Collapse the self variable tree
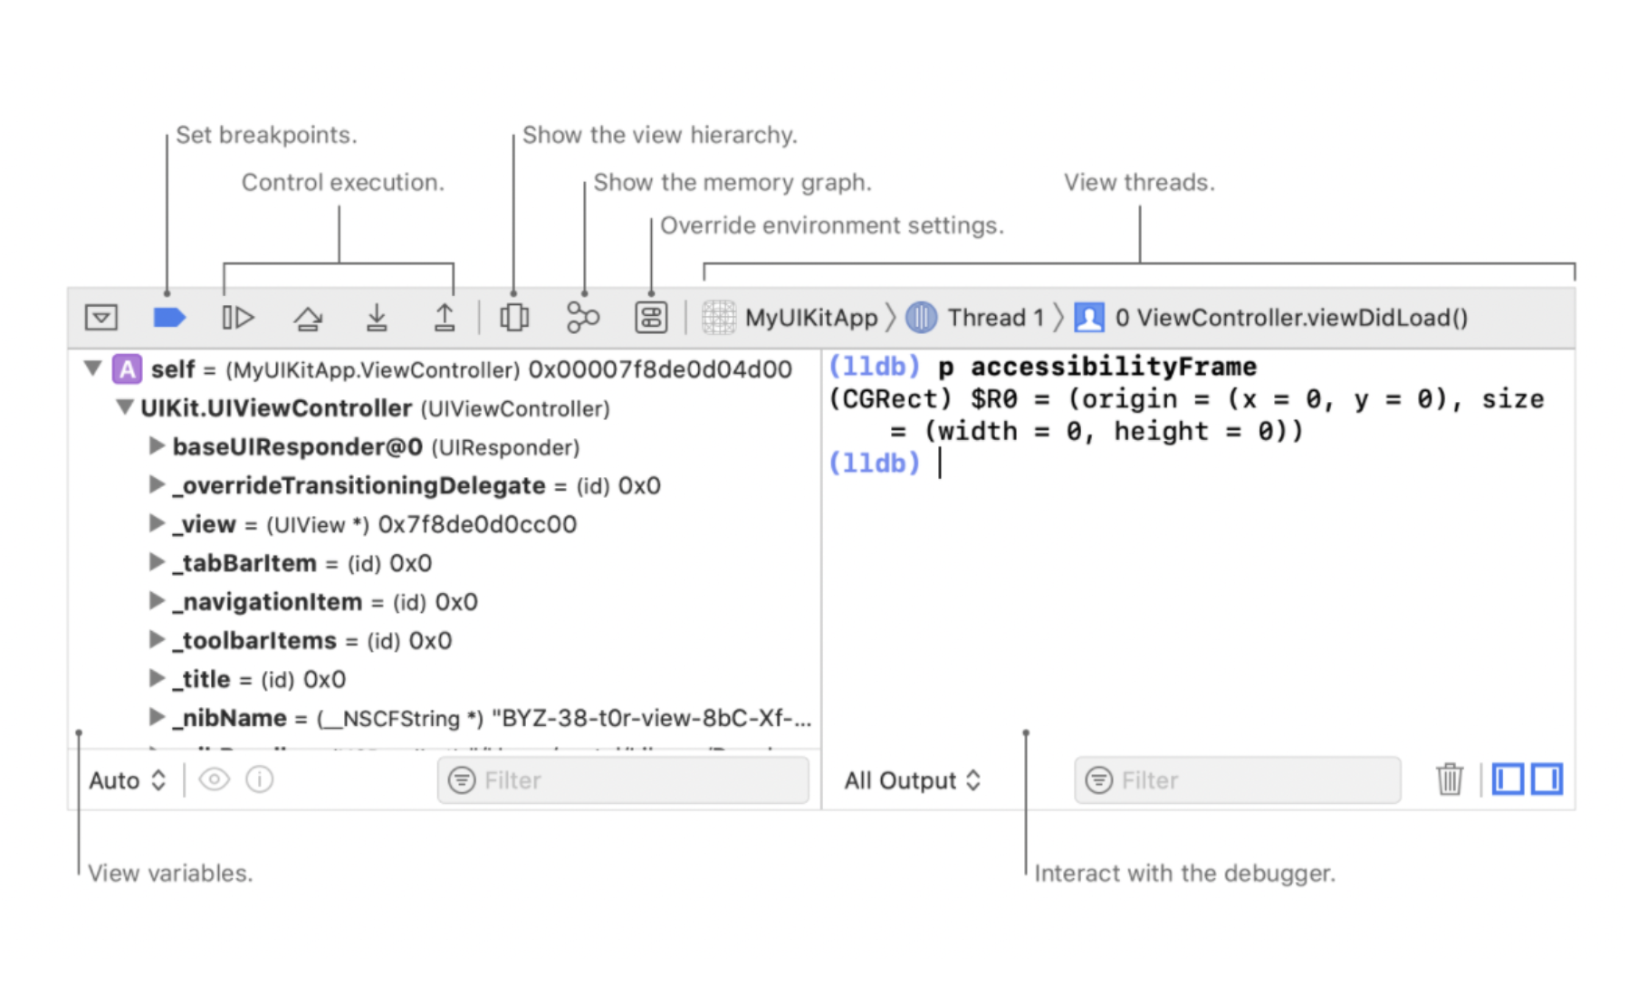 coord(92,368)
